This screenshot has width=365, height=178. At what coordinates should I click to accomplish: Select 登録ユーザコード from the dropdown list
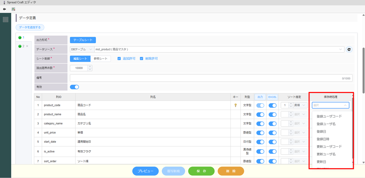pos(329,116)
